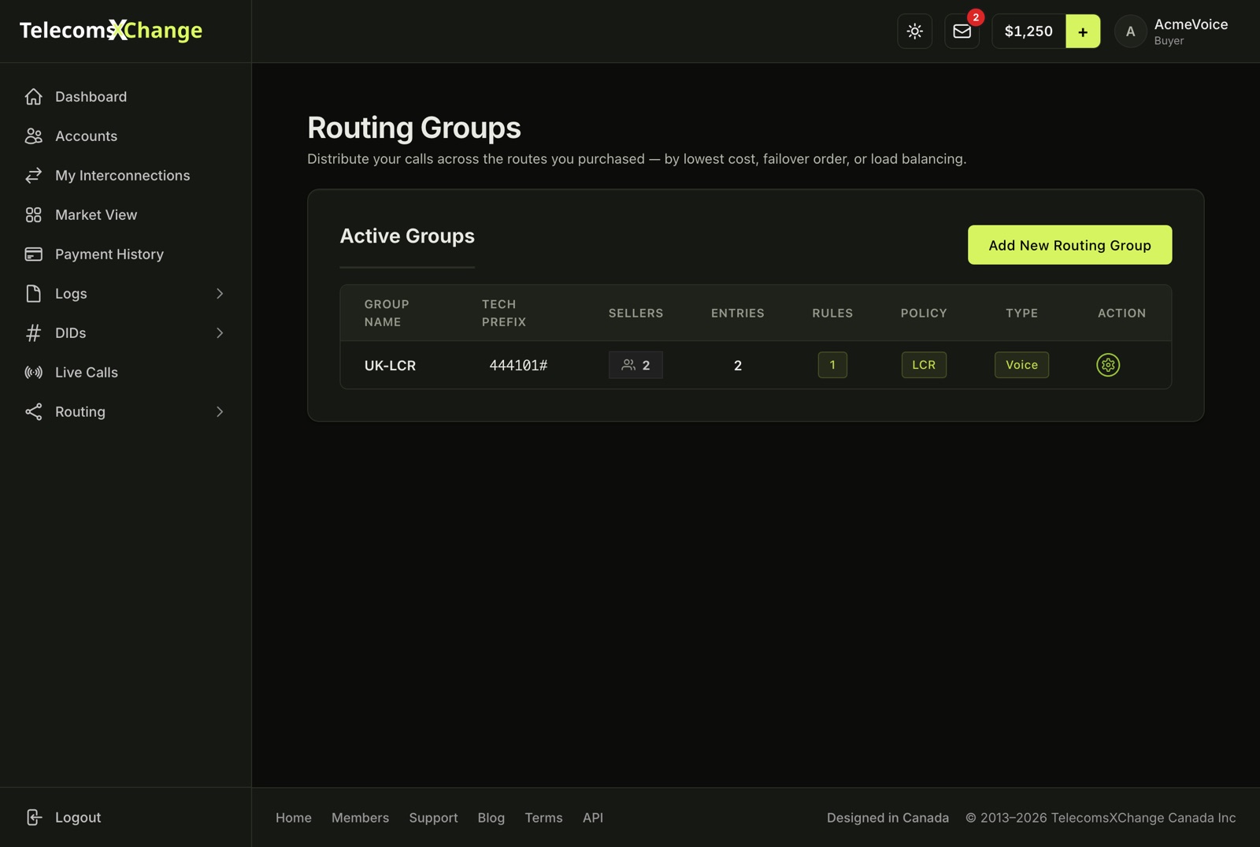The width and height of the screenshot is (1260, 847).
Task: Open the API footer link
Action: [593, 818]
